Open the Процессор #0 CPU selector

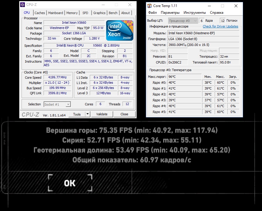coord(183,21)
